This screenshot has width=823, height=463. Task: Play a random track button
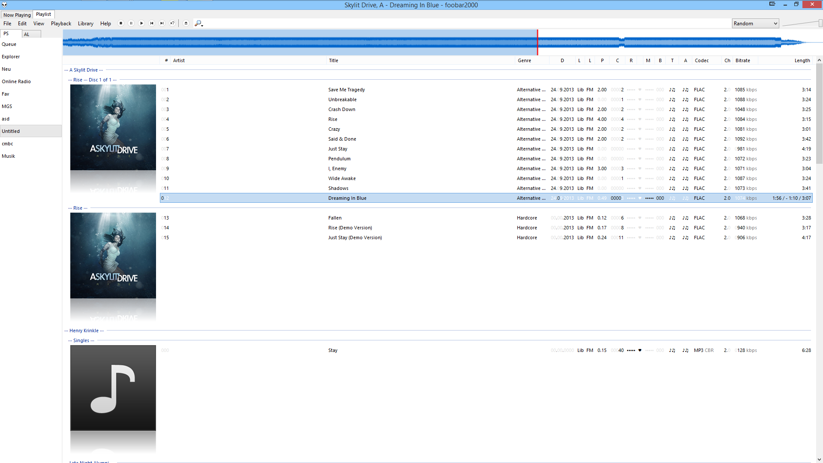[x=172, y=24]
